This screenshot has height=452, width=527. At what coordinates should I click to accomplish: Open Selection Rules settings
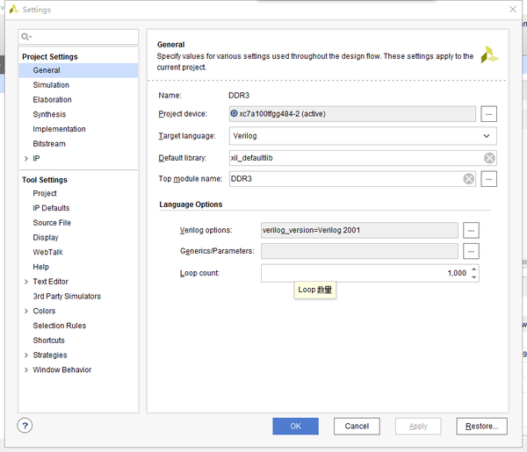60,326
